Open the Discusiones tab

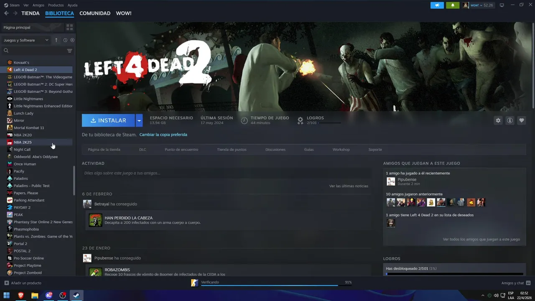tap(275, 149)
